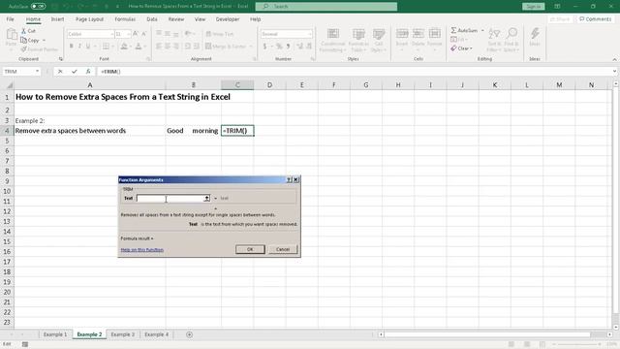Open the font name dropdown

(111, 35)
